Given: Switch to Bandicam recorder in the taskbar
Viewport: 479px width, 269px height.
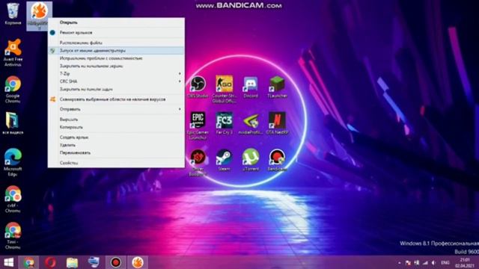Looking at the screenshot, I should (x=116, y=262).
